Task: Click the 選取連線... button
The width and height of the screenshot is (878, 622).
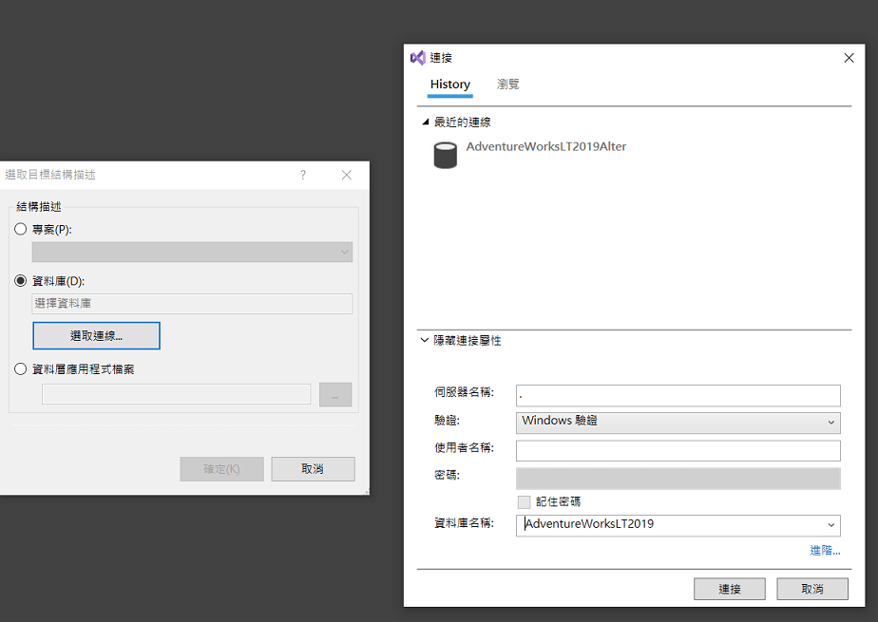Action: coord(96,336)
